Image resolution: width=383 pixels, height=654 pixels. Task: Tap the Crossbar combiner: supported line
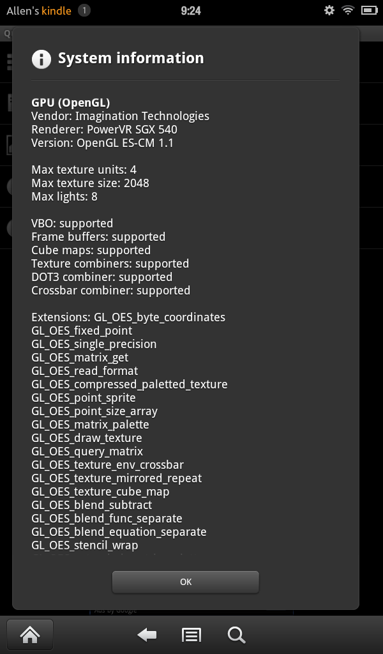click(111, 291)
